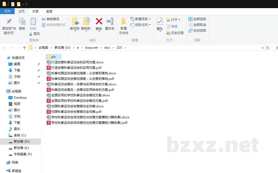Click the Properties (属性) icon

click(160, 21)
